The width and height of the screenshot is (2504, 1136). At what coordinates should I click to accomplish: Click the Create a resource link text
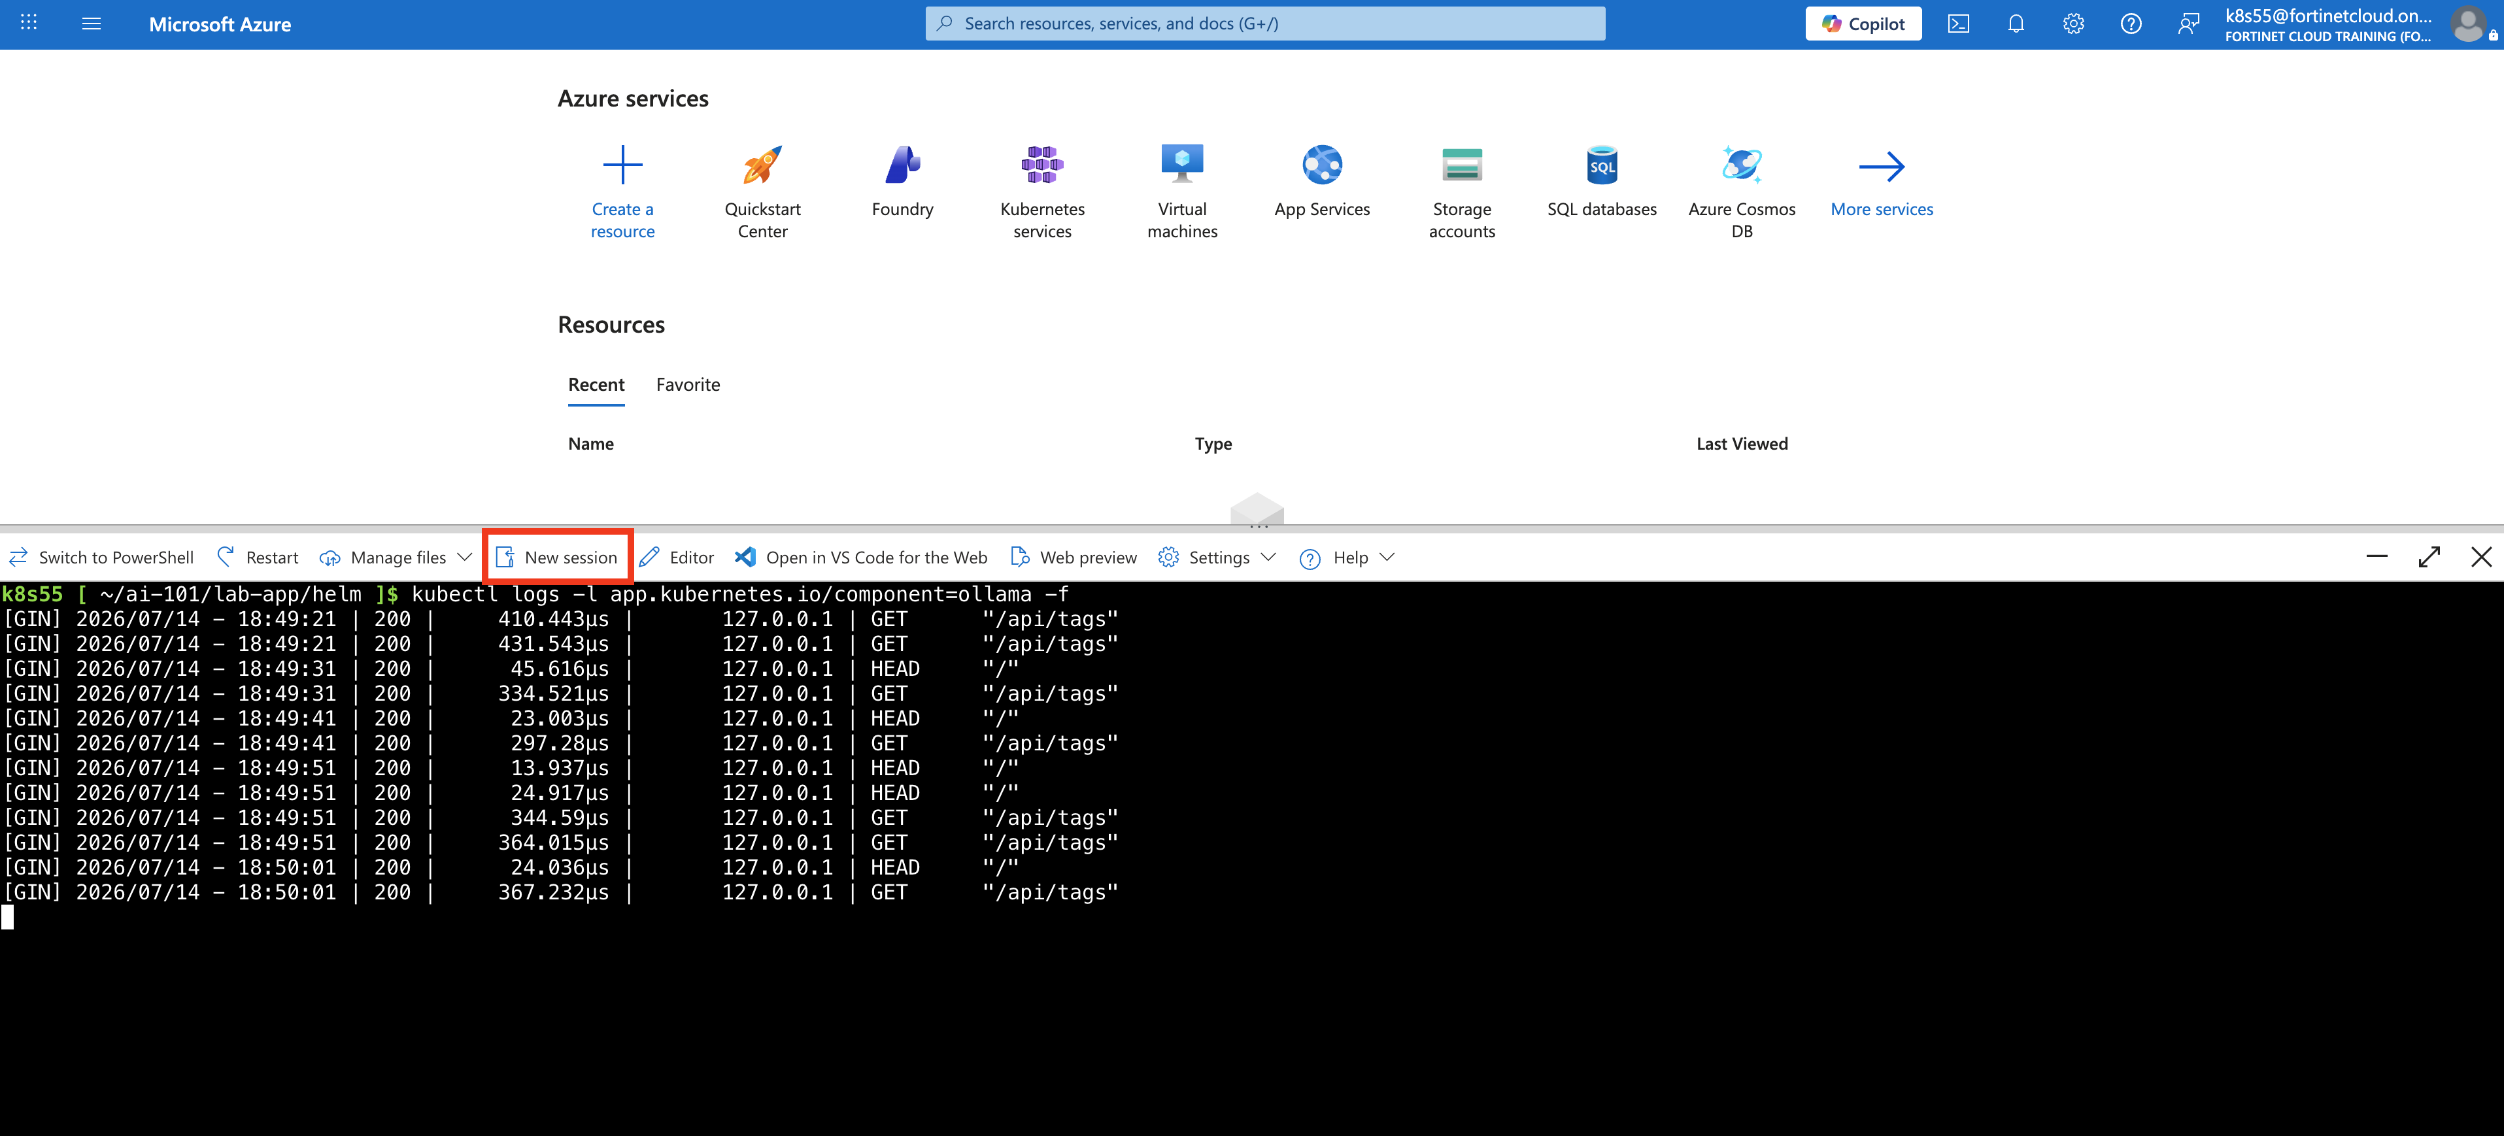coord(623,220)
